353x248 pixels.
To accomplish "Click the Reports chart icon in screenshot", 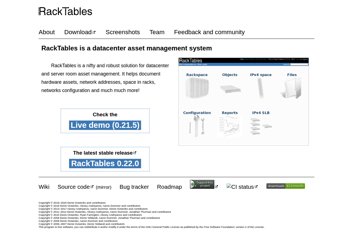I will pos(230,126).
